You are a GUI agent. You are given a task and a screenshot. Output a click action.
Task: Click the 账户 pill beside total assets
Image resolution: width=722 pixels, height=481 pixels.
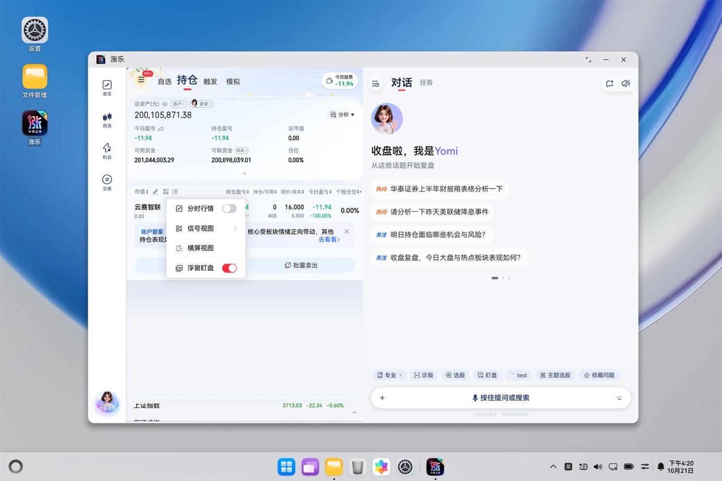178,104
